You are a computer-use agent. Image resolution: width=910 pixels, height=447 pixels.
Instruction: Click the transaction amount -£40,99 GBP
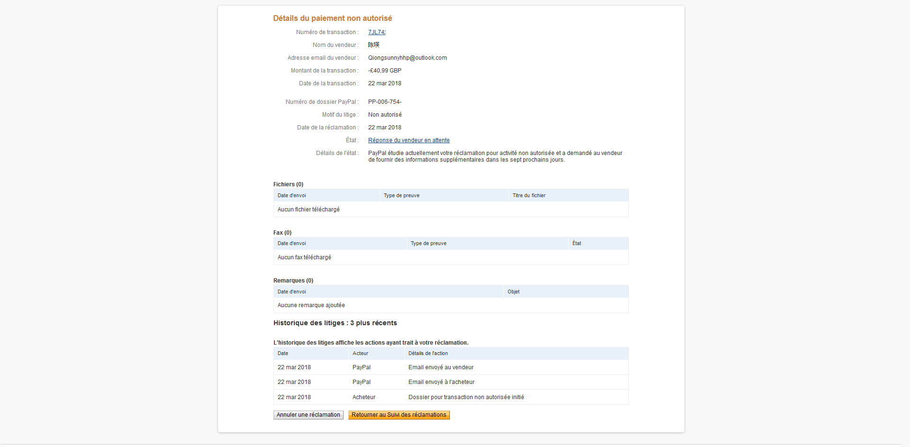coord(384,71)
